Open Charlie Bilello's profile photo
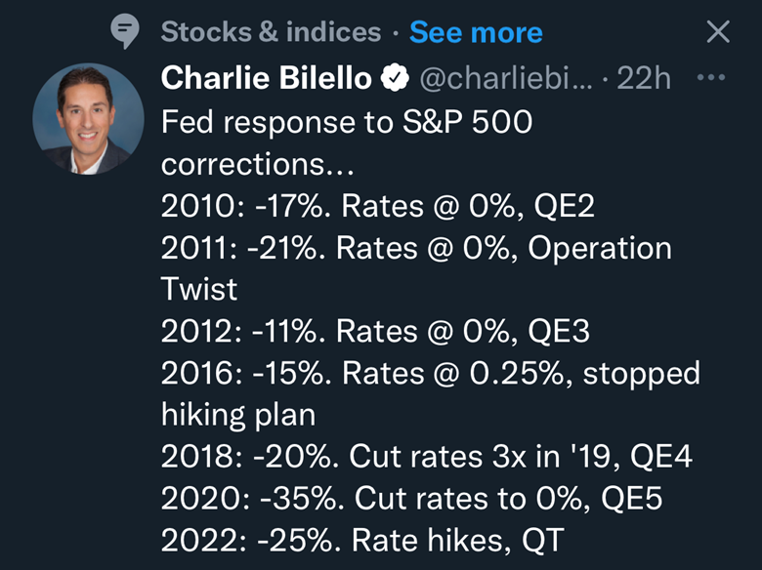The height and width of the screenshot is (570, 762). pyautogui.click(x=82, y=119)
